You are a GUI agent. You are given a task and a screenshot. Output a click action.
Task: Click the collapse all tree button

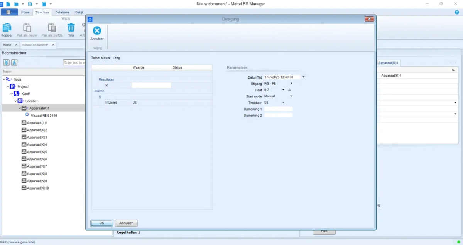point(14,63)
